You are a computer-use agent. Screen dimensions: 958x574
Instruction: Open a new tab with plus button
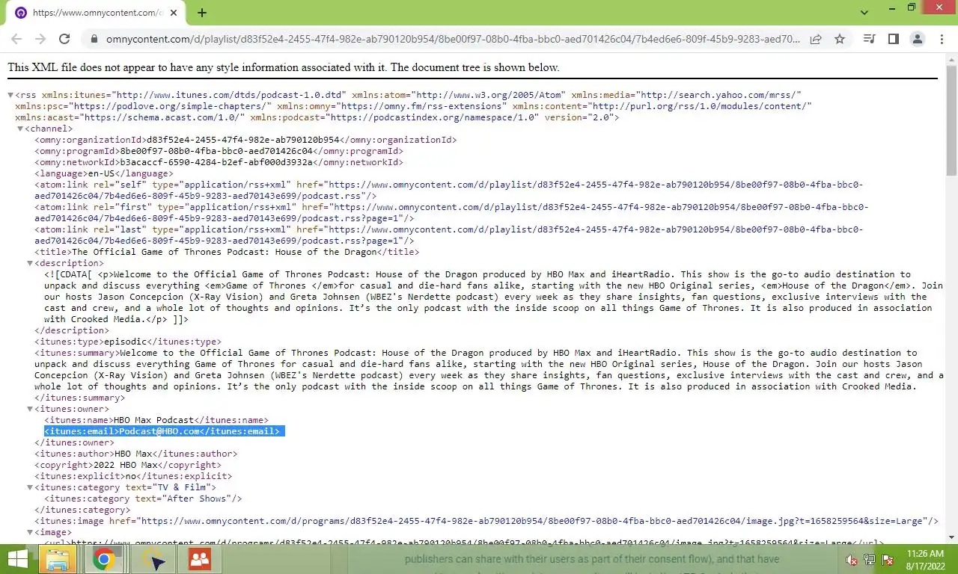click(x=202, y=13)
